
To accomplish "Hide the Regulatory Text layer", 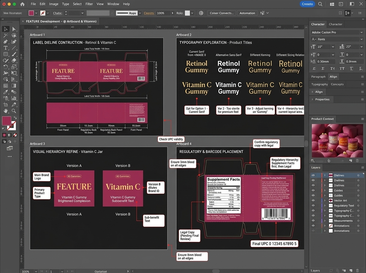I will click(x=313, y=206).
